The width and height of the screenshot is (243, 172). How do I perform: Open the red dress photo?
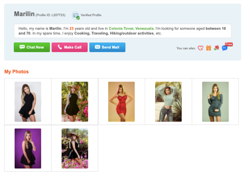pyautogui.click(x=121, y=102)
